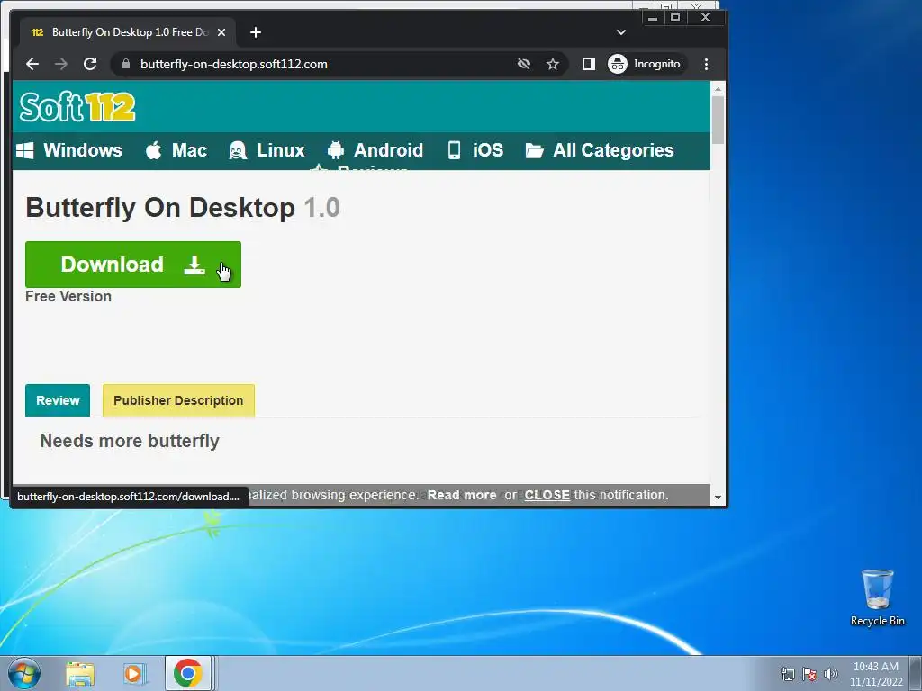Open Windows Explorer from the taskbar
The height and width of the screenshot is (691, 922).
(x=80, y=673)
